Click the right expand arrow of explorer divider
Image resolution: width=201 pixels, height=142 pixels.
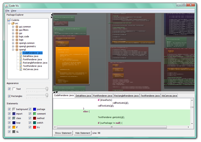pyautogui.click(x=52, y=17)
